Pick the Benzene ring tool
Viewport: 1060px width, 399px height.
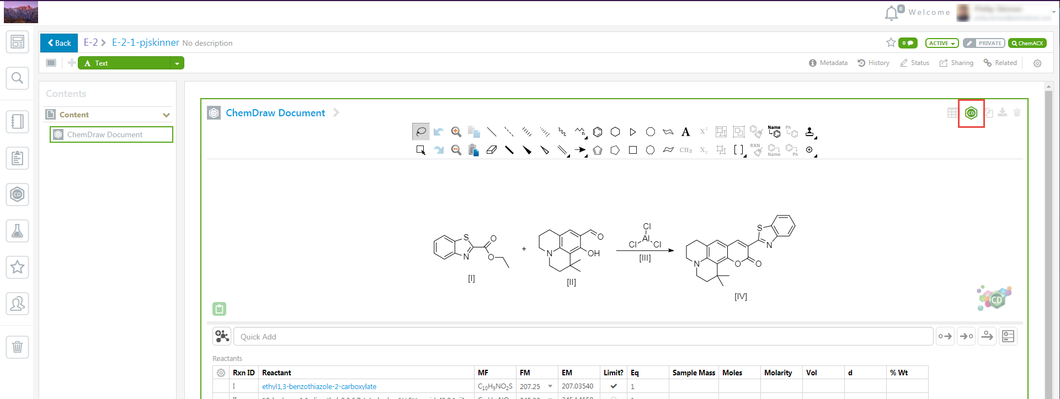598,132
